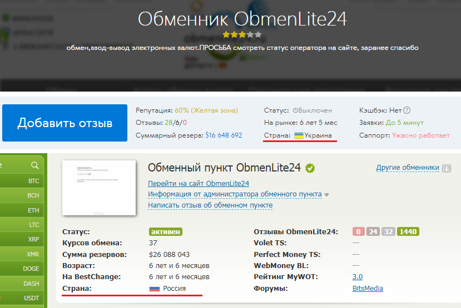Click the green 1440 reviews badge

click(x=408, y=231)
